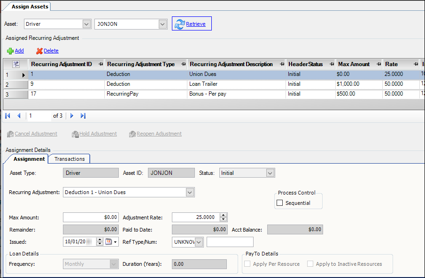Go to next record arrow
Screen dimensions: 425x278
pos(72,116)
